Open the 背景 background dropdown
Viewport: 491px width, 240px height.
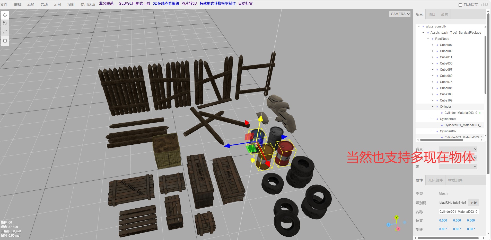tap(458, 149)
